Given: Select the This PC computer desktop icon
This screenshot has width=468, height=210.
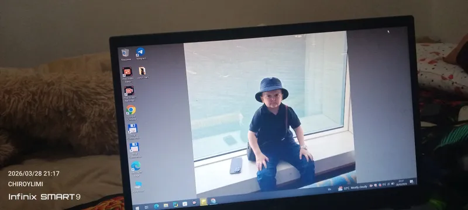Looking at the screenshot, I should (138, 187).
